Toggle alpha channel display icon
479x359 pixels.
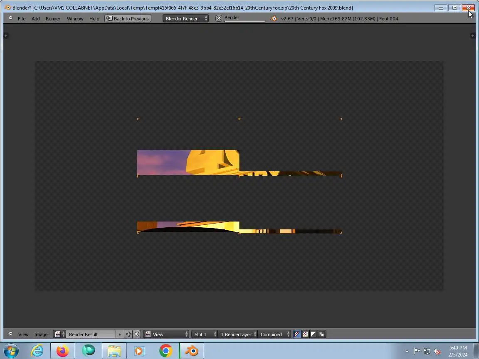click(314, 334)
